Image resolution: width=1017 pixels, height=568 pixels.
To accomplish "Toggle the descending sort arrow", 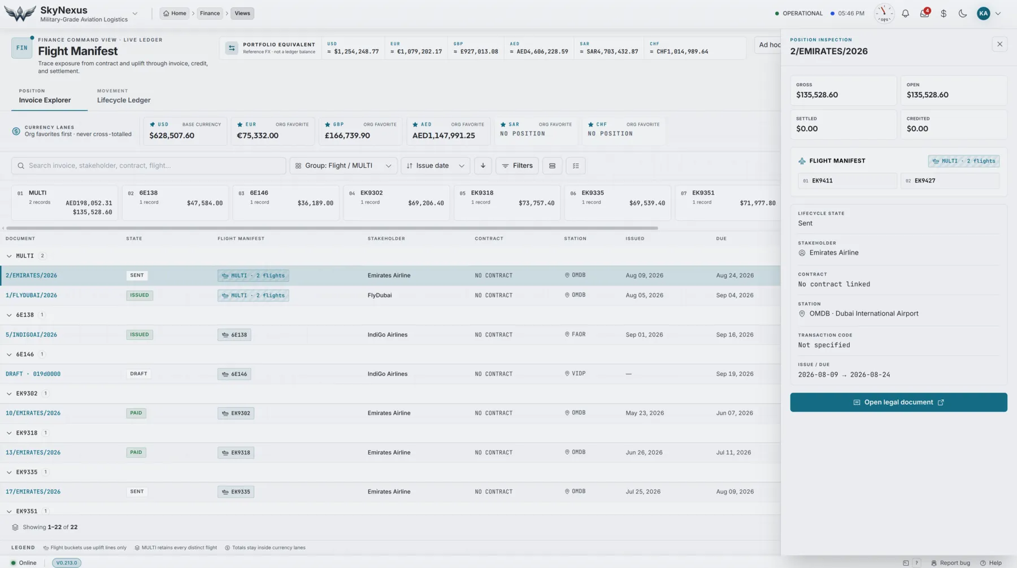I will 483,166.
